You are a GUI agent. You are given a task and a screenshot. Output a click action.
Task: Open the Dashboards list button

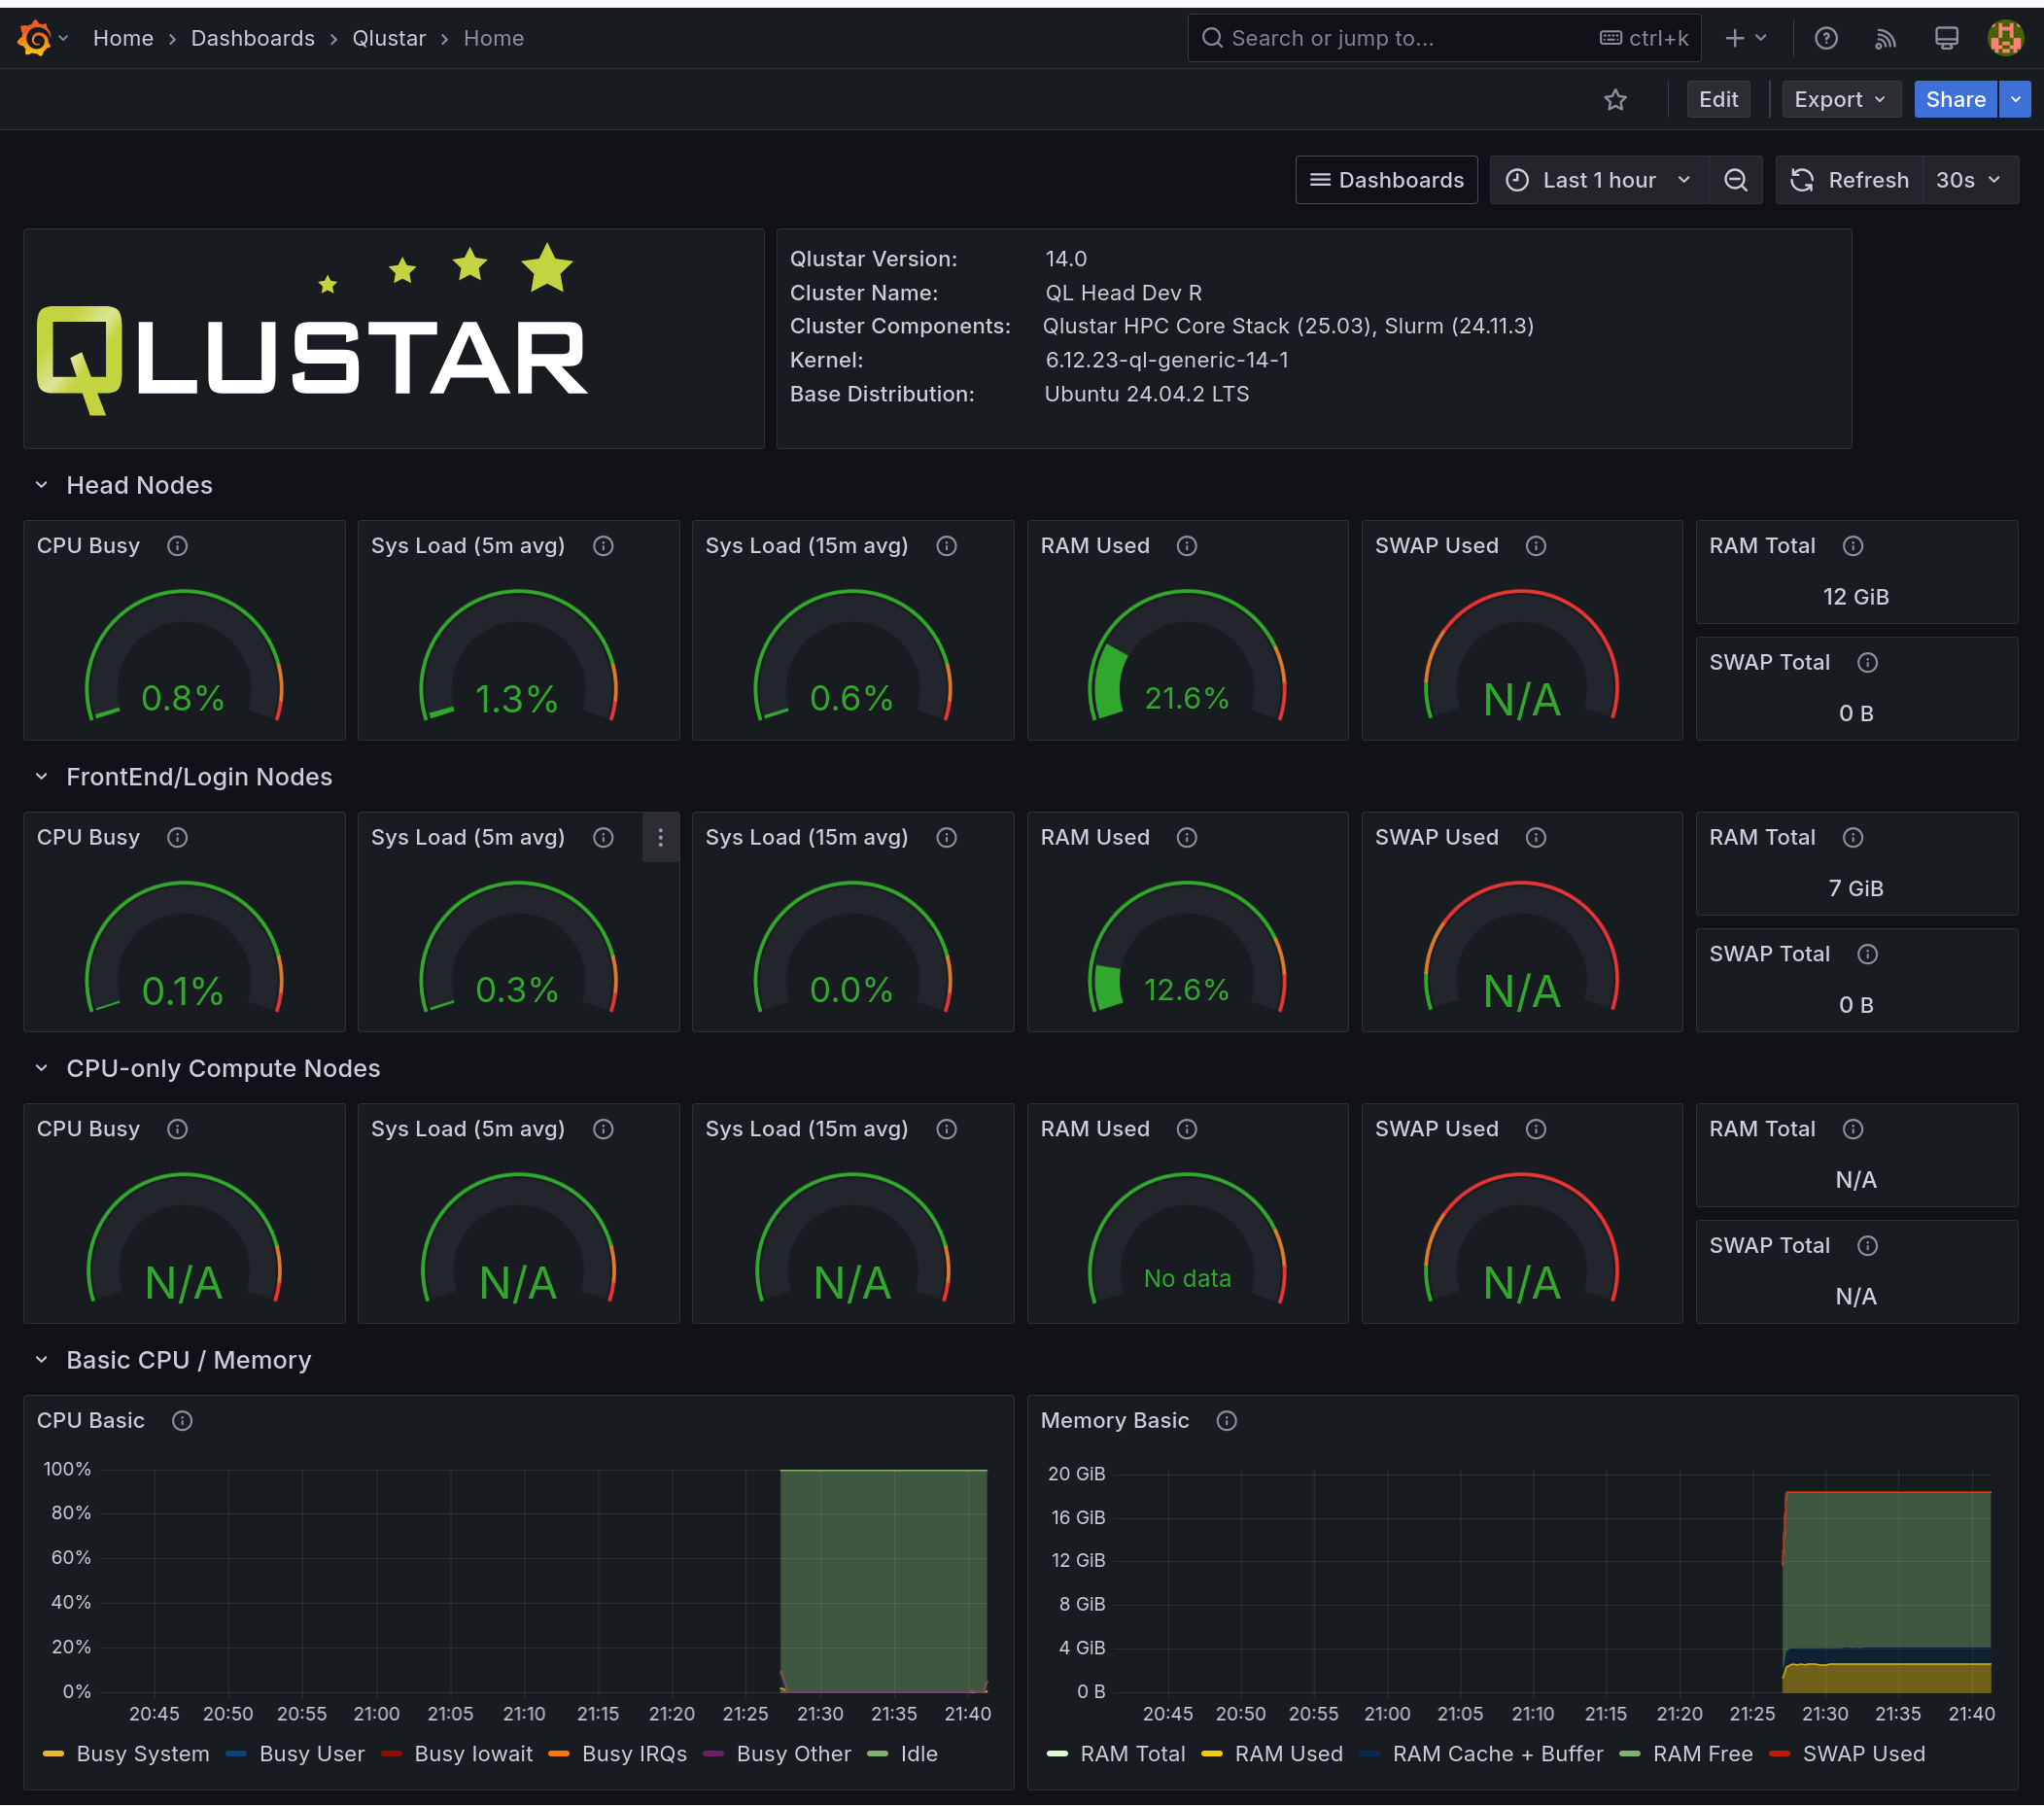click(1386, 180)
